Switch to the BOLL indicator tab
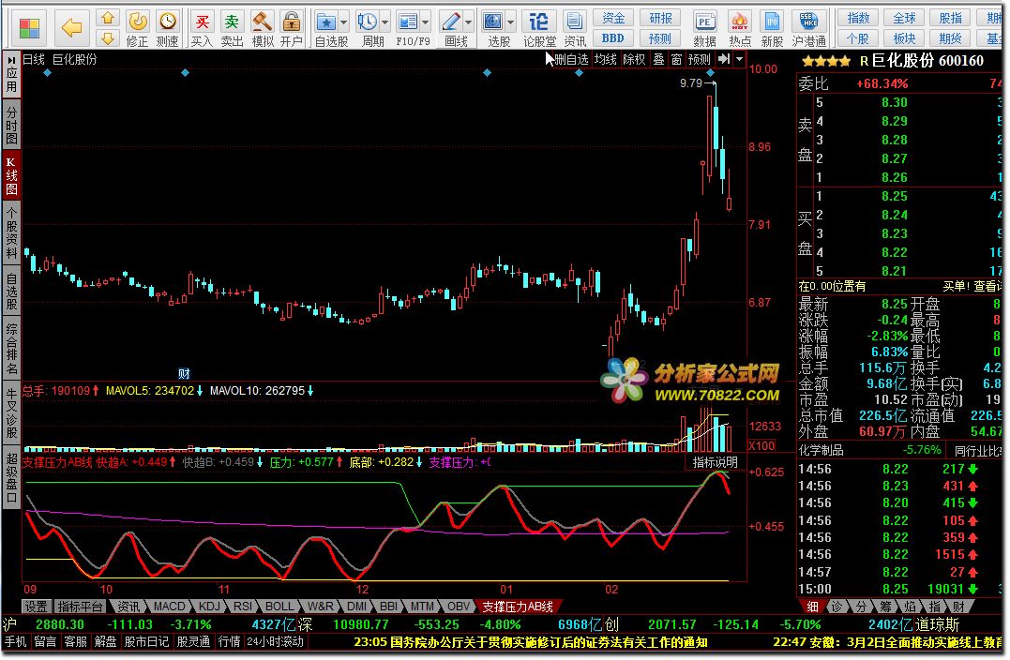The height and width of the screenshot is (660, 1010). click(x=279, y=607)
